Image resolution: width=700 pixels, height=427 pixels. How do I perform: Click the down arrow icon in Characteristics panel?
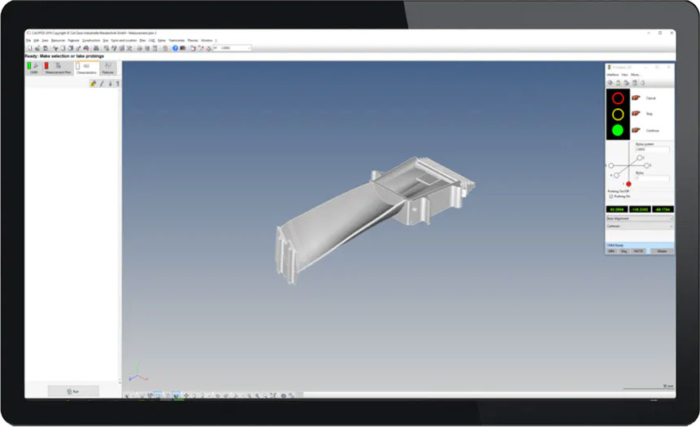(x=110, y=84)
